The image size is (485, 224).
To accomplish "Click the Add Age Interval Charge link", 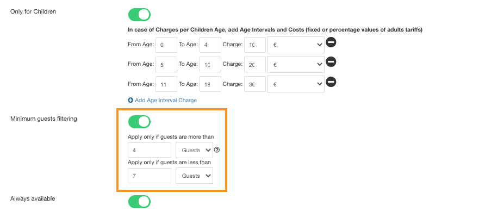I will click(x=166, y=100).
